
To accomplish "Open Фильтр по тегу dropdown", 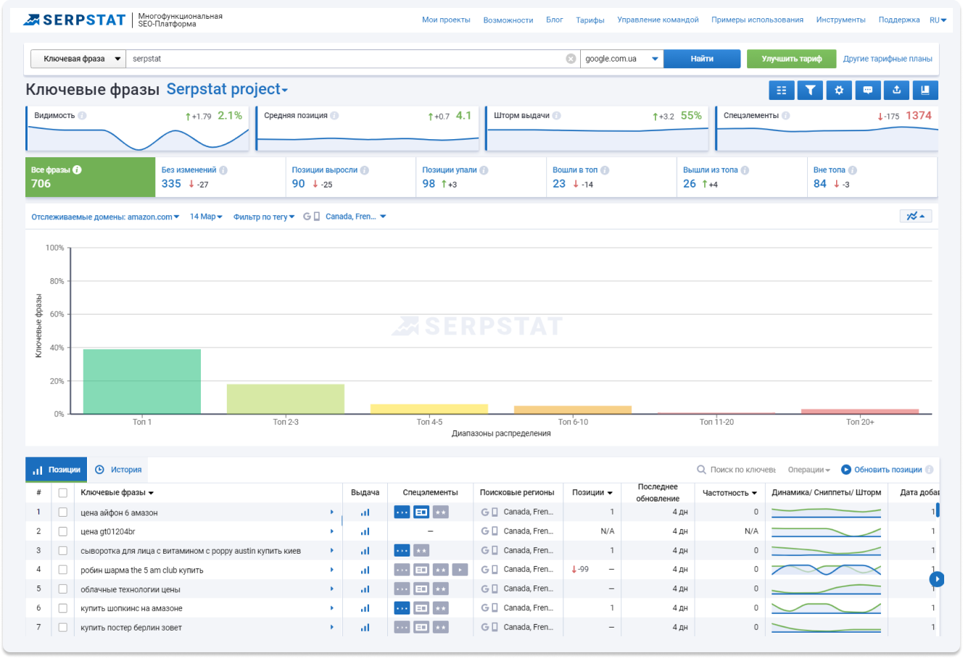I will click(264, 217).
